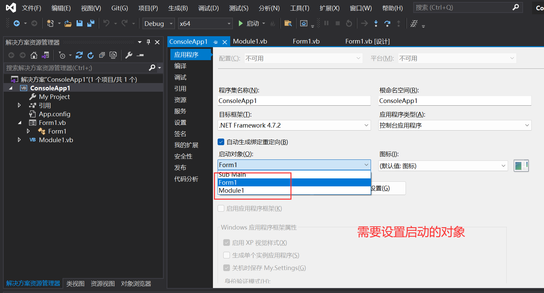Click the Step Into debug icon

(x=376, y=23)
